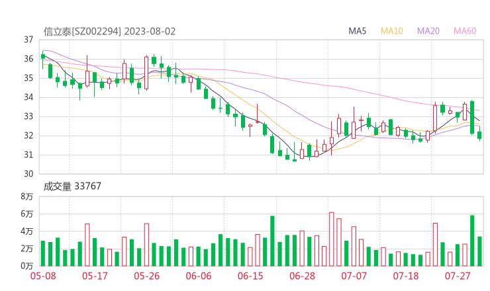Click the 05-17 date axis label
This screenshot has height=291, width=490.
(95, 276)
